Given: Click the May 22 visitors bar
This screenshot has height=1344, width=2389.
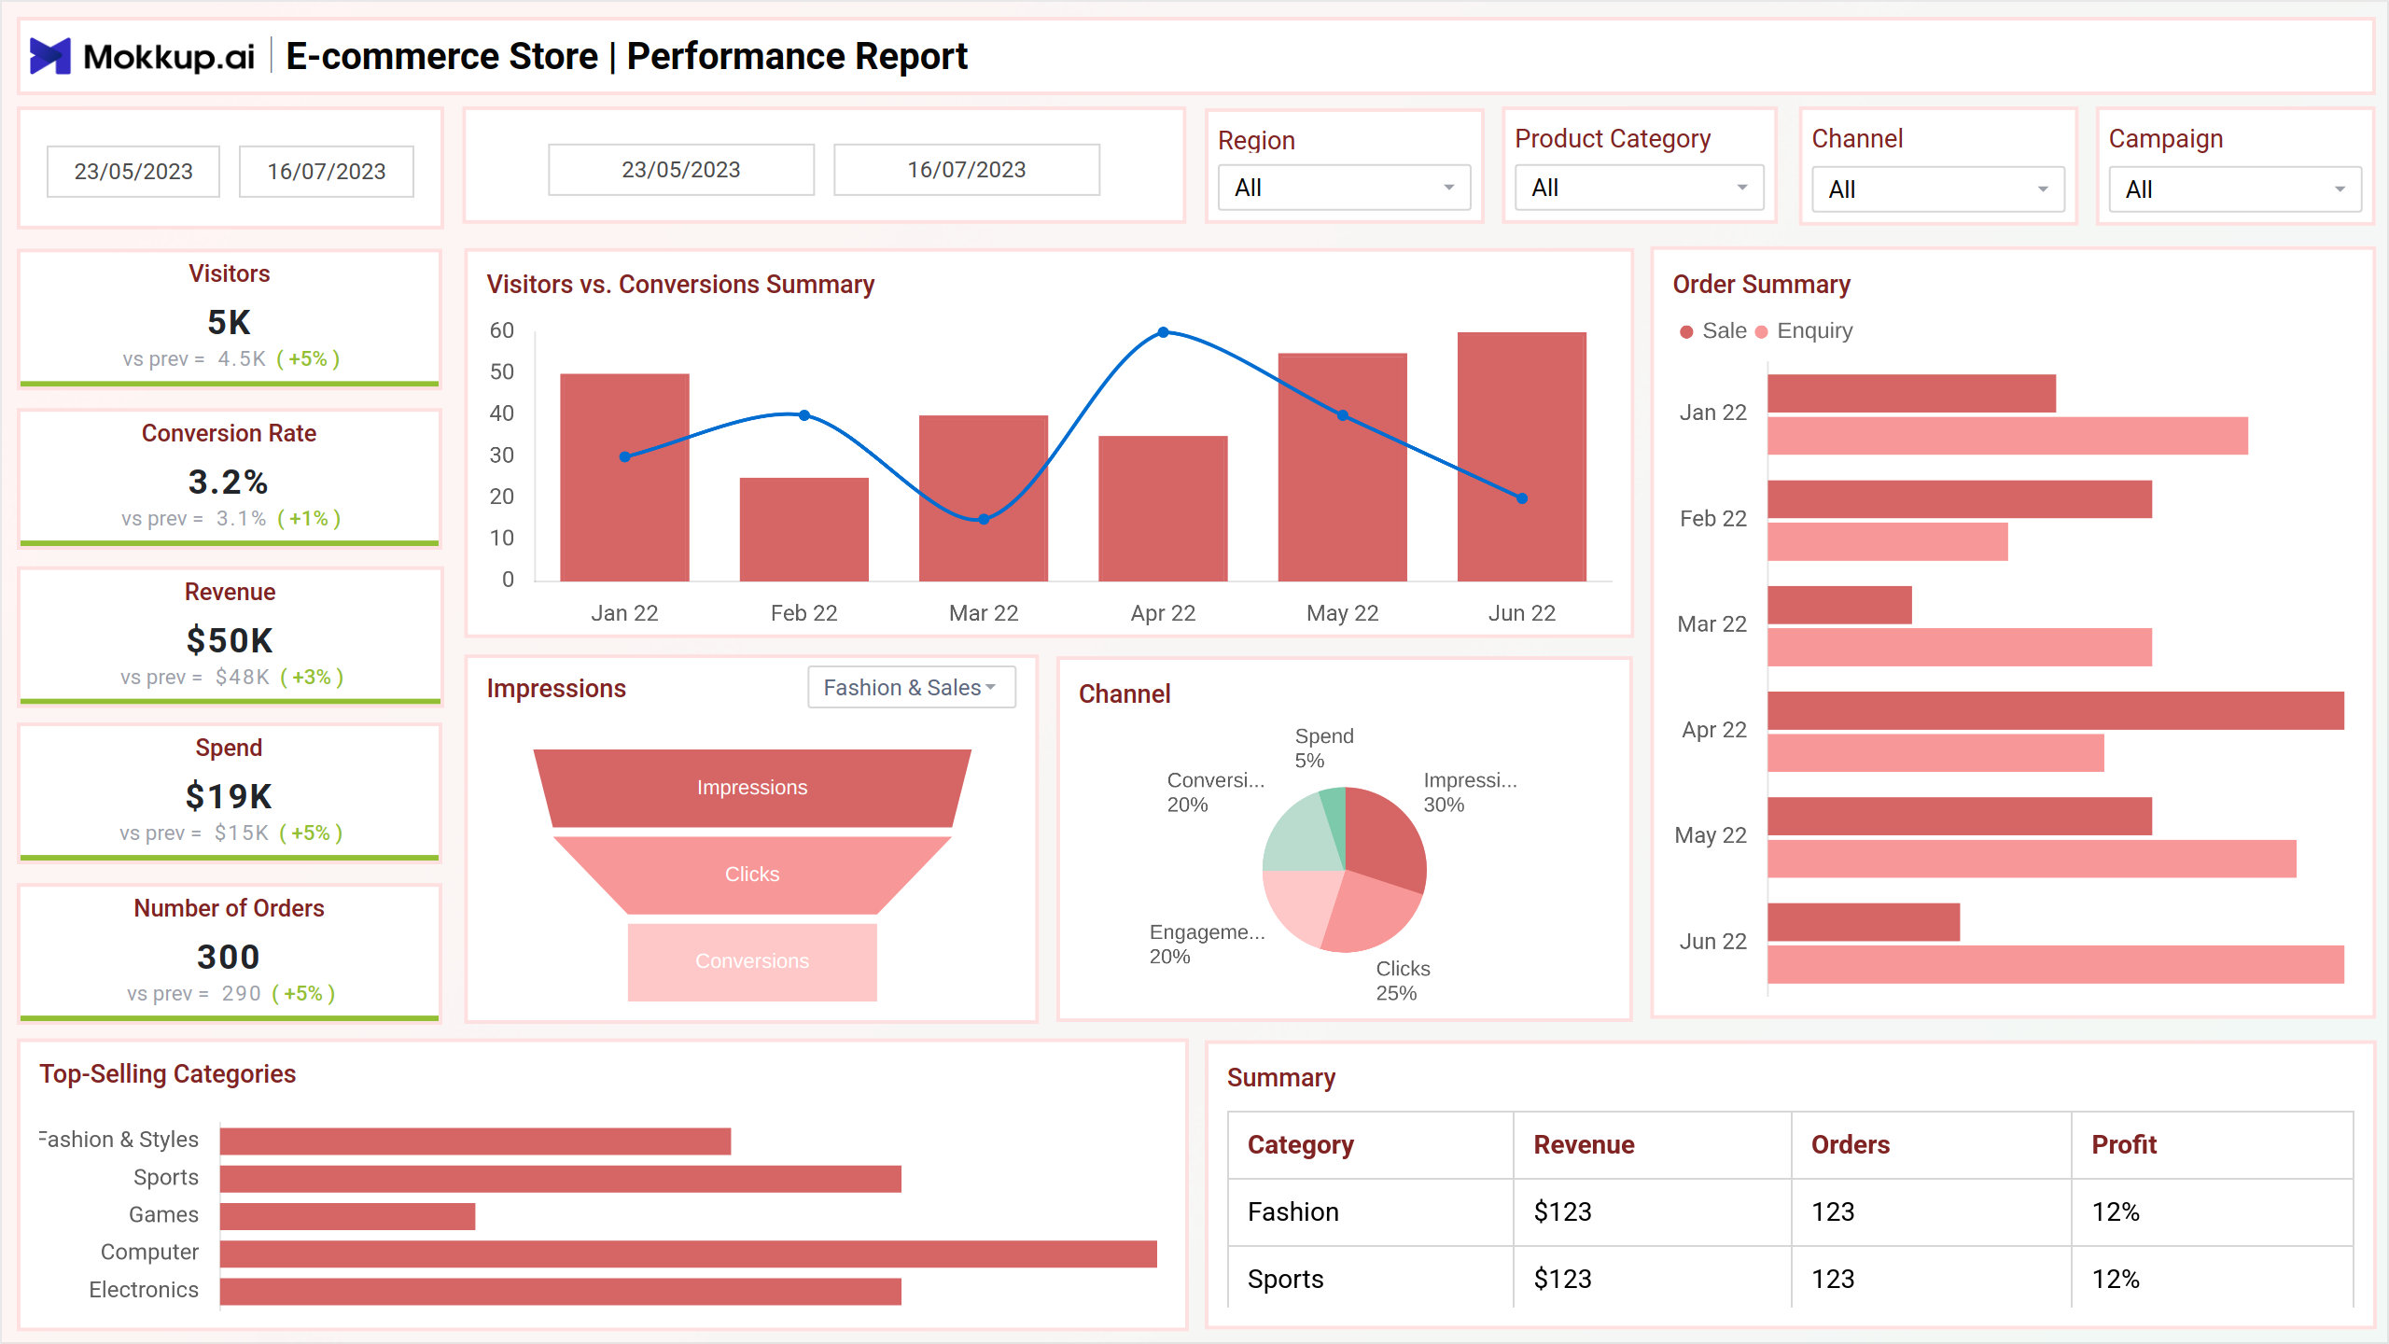Looking at the screenshot, I should (x=1342, y=467).
